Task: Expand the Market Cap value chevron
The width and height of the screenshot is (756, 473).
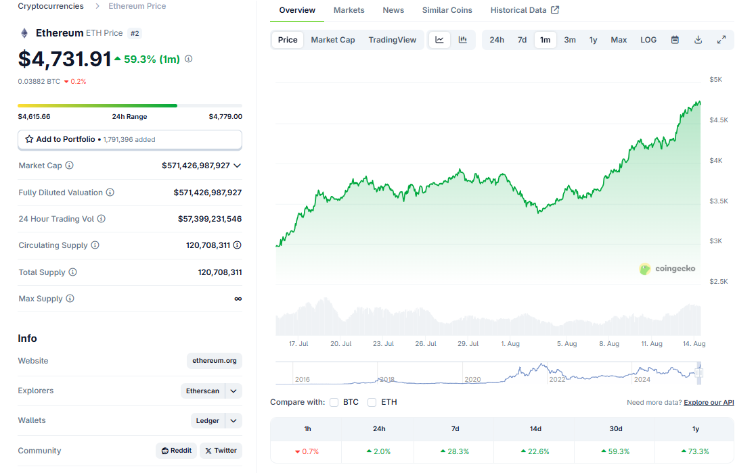Action: [237, 166]
